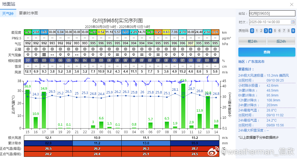Toggle quality code 2

(x=261, y=31)
